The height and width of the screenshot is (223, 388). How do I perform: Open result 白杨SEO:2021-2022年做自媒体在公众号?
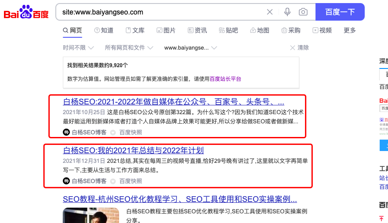coord(174,101)
